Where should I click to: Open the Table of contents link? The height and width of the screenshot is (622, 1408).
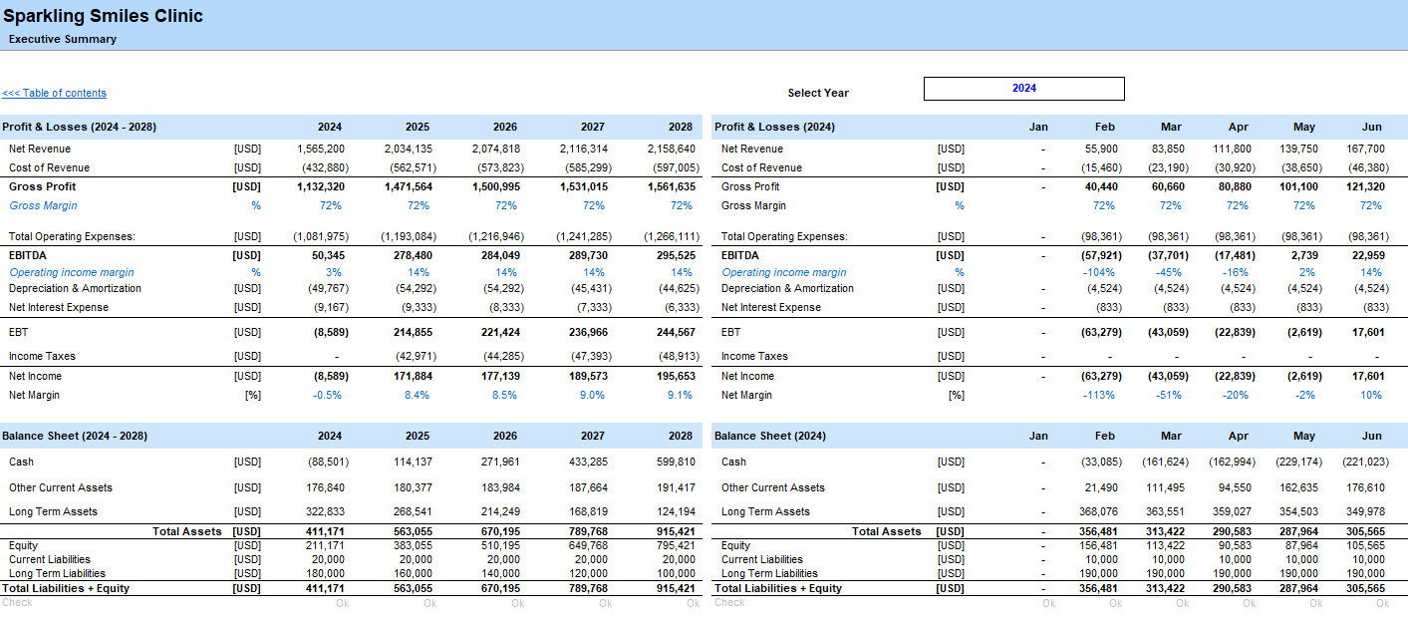[x=55, y=94]
